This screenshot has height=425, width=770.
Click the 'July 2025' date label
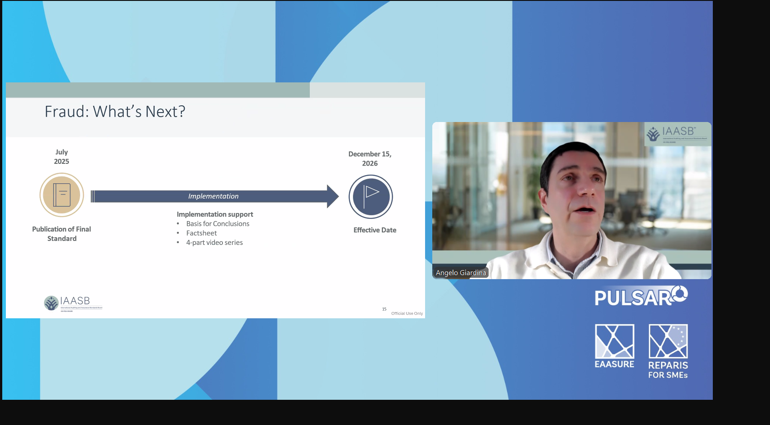(62, 157)
